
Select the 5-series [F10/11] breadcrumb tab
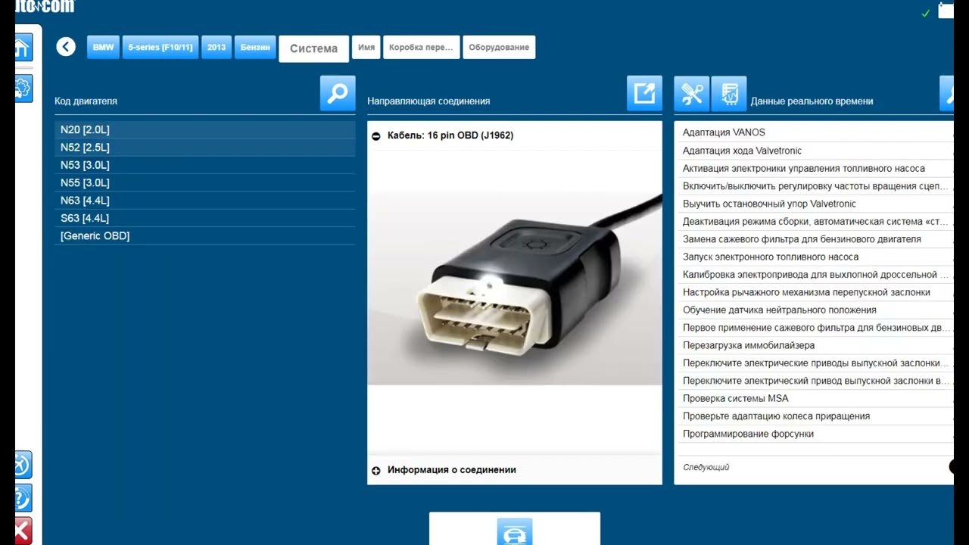coord(160,47)
